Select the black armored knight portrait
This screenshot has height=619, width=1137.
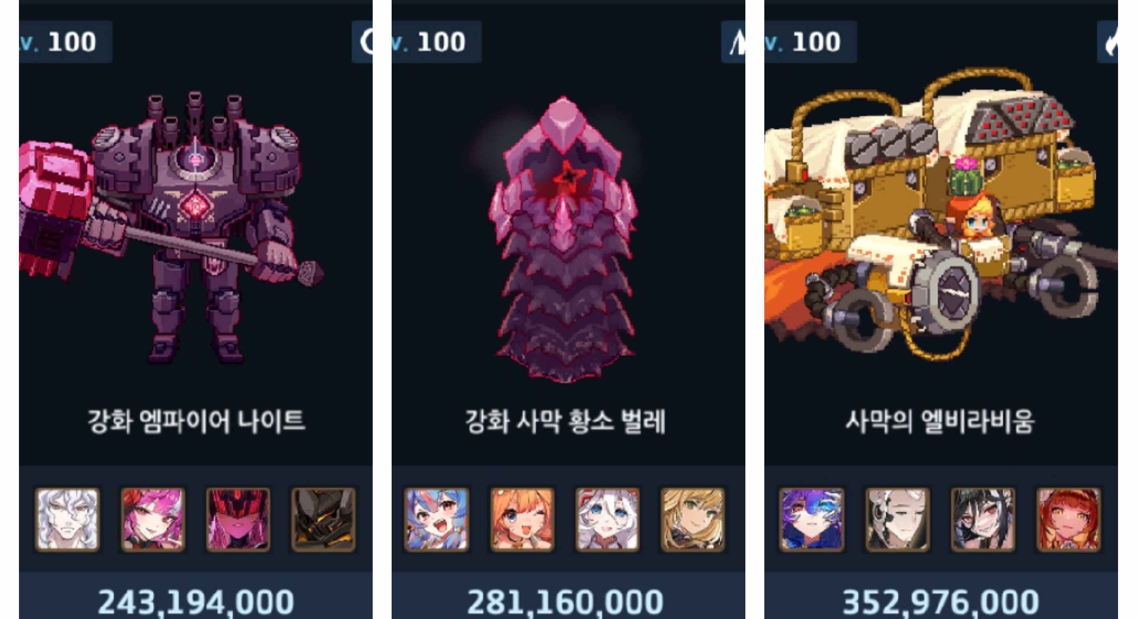tap(323, 519)
